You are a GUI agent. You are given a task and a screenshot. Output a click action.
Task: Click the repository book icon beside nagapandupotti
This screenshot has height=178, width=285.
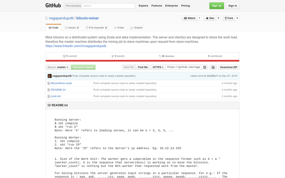[47, 18]
